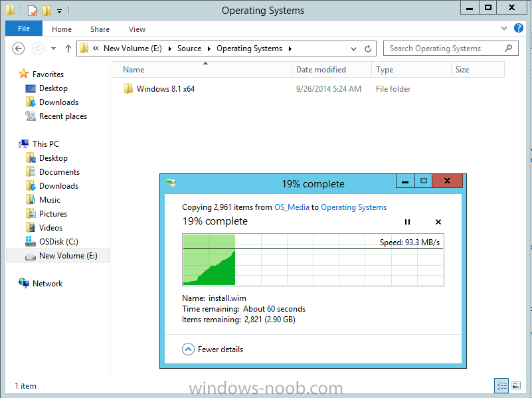Click the This PC computer icon
532x398 pixels.
(x=24, y=144)
